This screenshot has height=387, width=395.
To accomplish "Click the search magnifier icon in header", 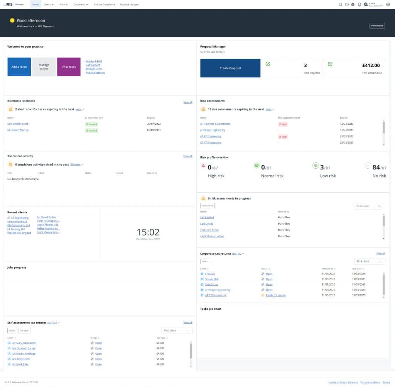I will tap(340, 4).
